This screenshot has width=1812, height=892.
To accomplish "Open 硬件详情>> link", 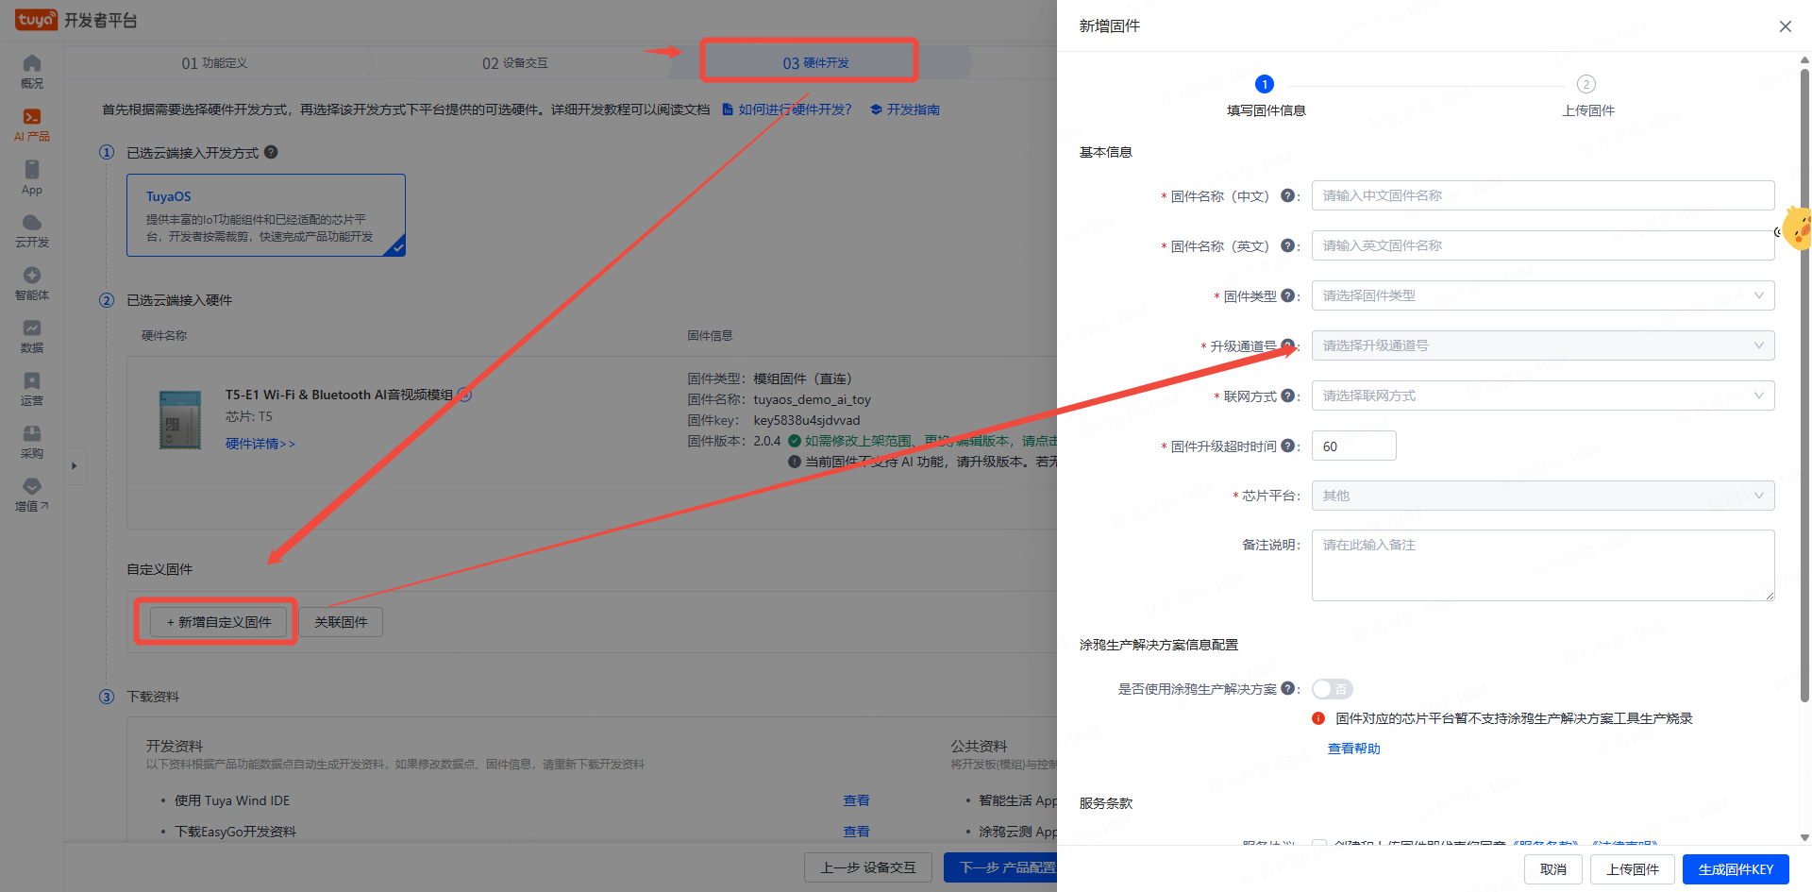I will click(260, 444).
